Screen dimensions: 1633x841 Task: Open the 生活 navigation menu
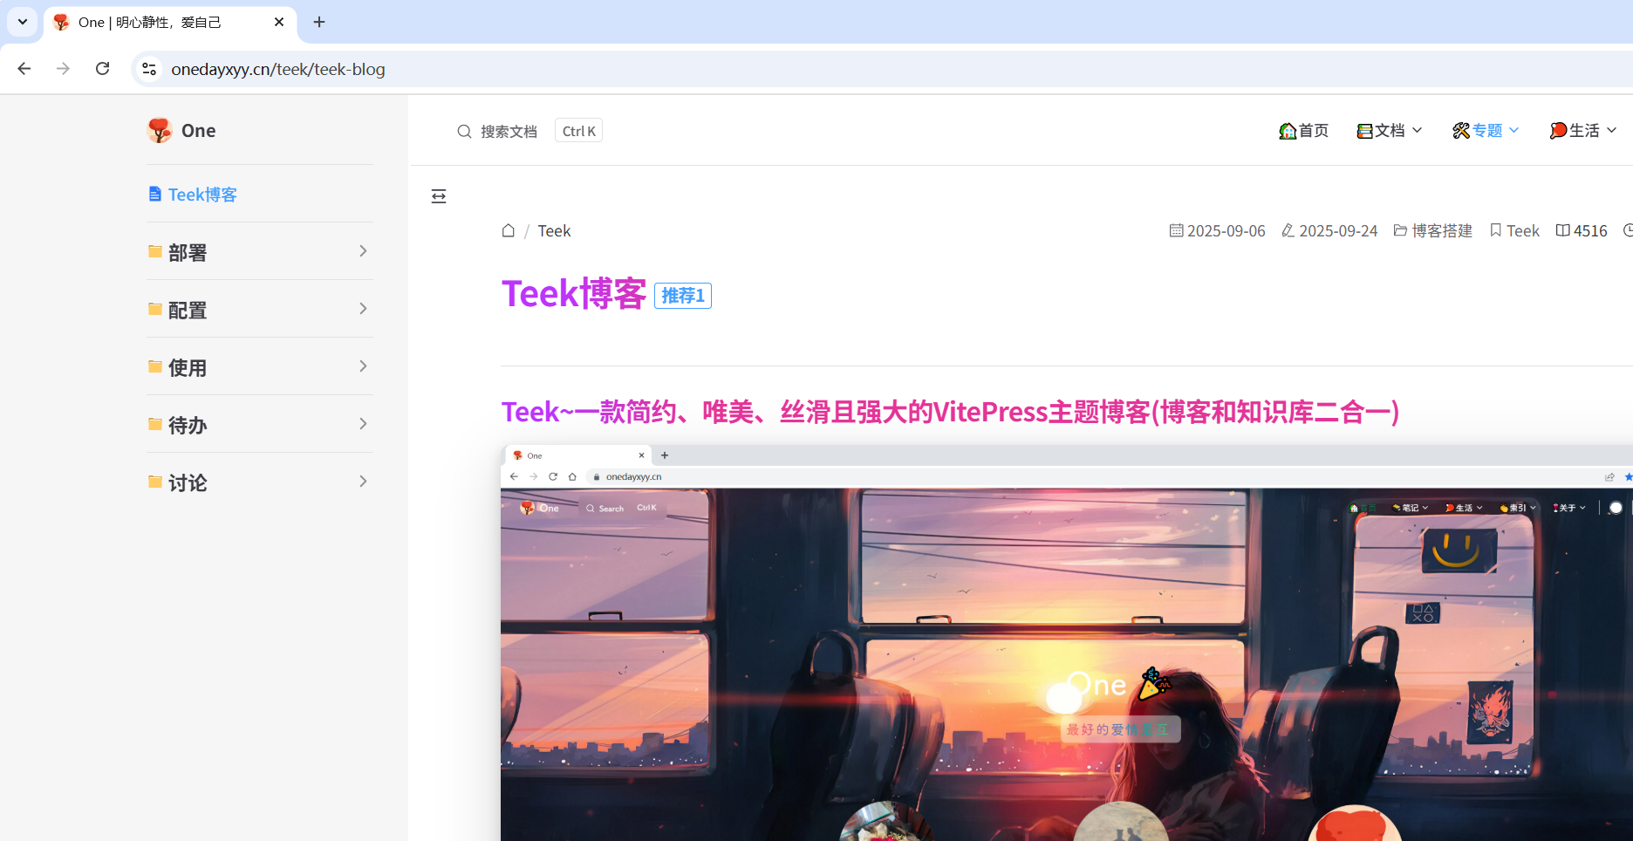[x=1582, y=131]
